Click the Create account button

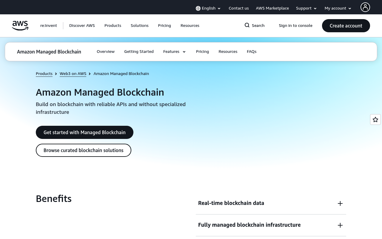(346, 26)
